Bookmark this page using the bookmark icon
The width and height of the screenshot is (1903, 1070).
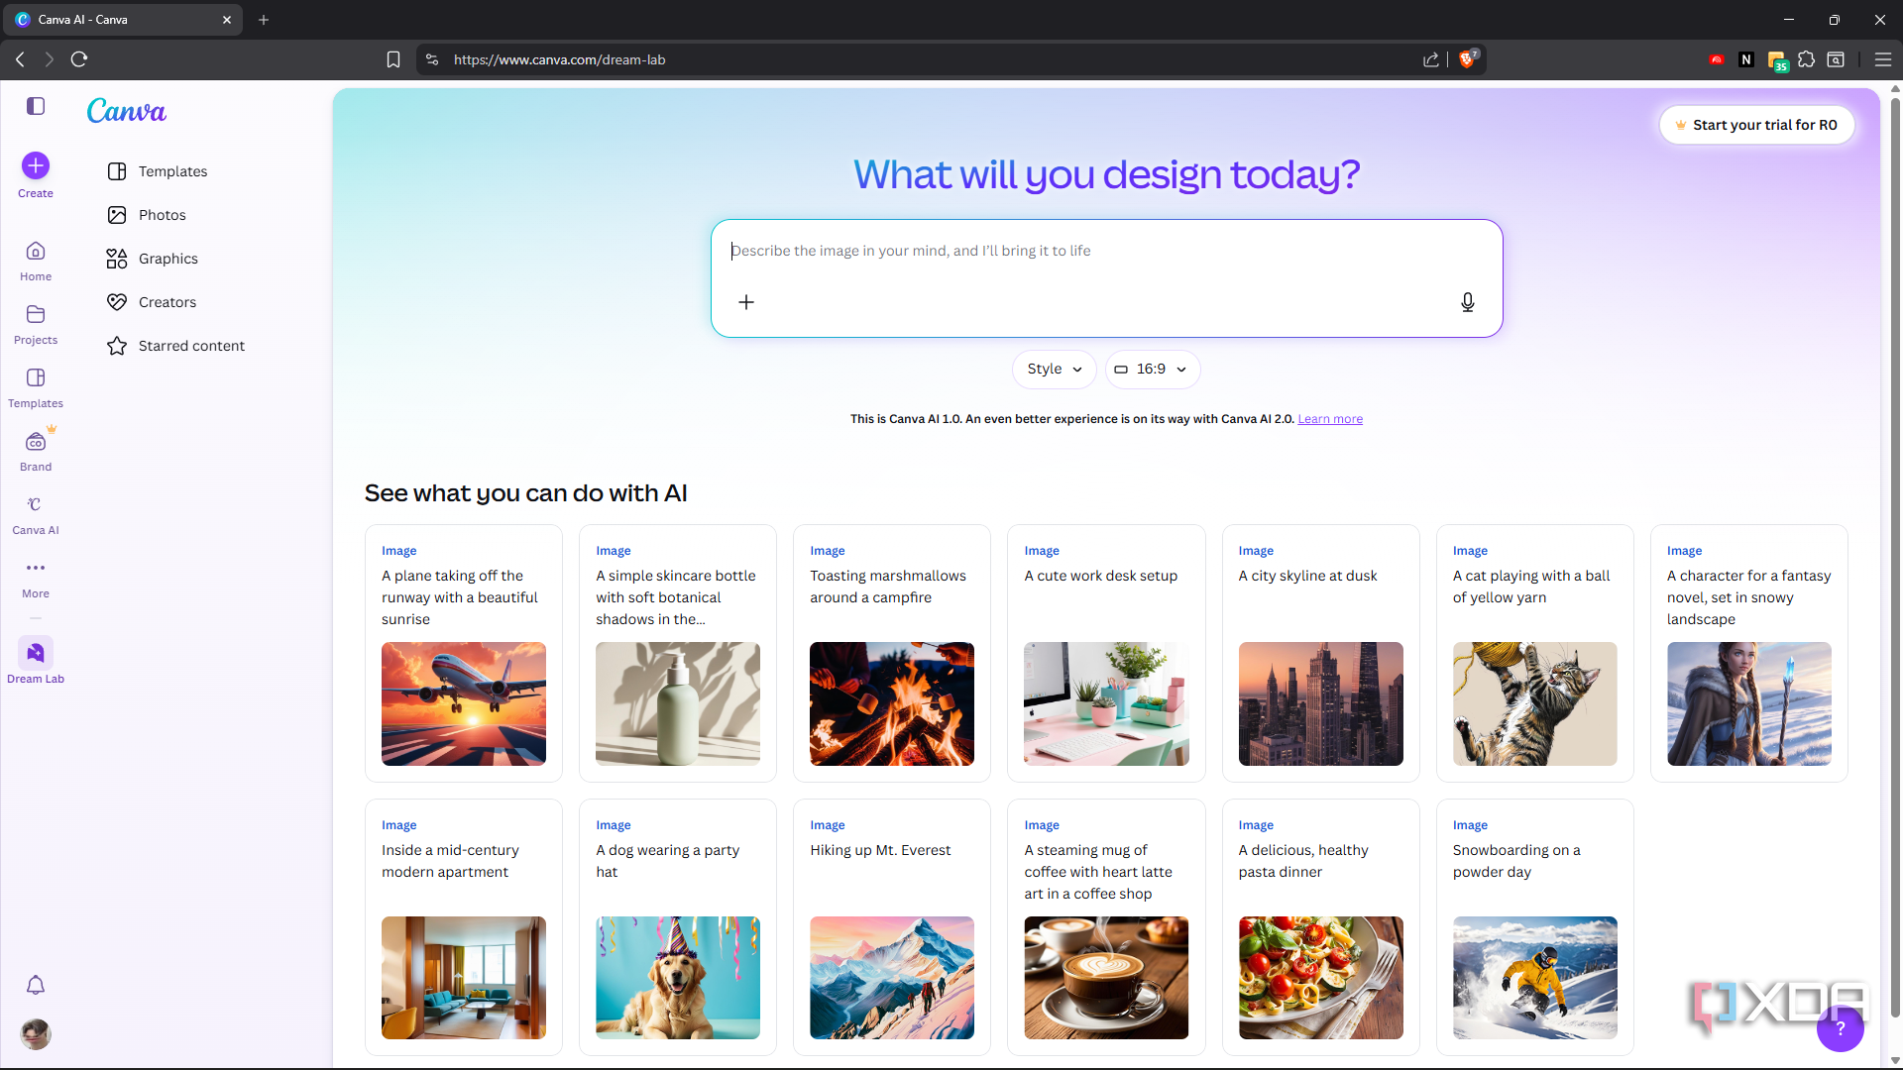(393, 59)
